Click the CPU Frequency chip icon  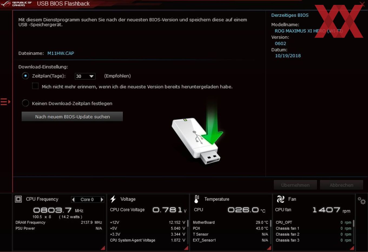[x=18, y=199]
